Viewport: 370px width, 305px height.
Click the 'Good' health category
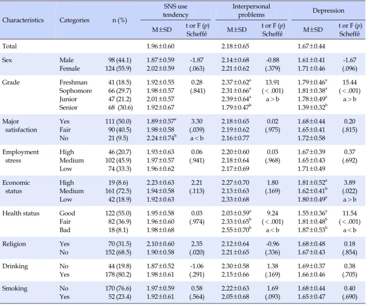67,213
